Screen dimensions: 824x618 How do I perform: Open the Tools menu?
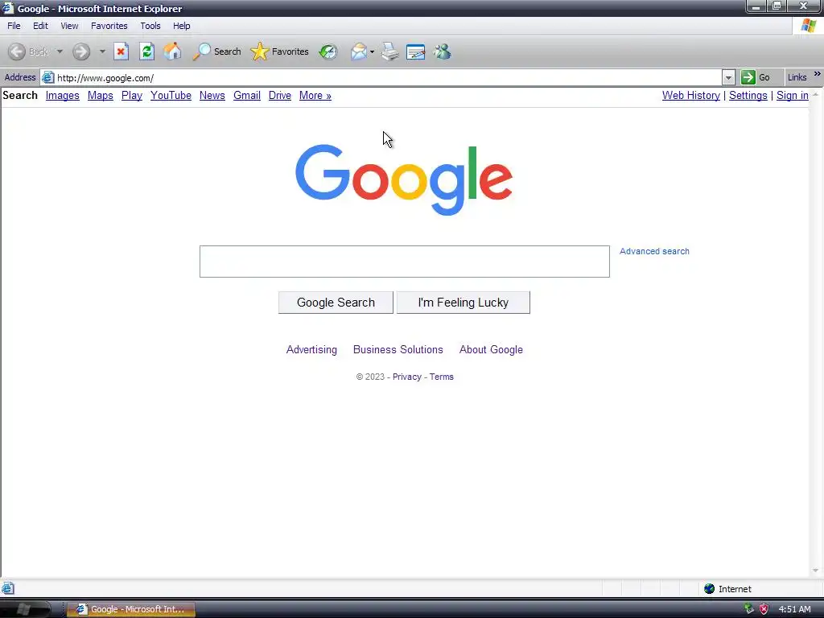tap(150, 26)
